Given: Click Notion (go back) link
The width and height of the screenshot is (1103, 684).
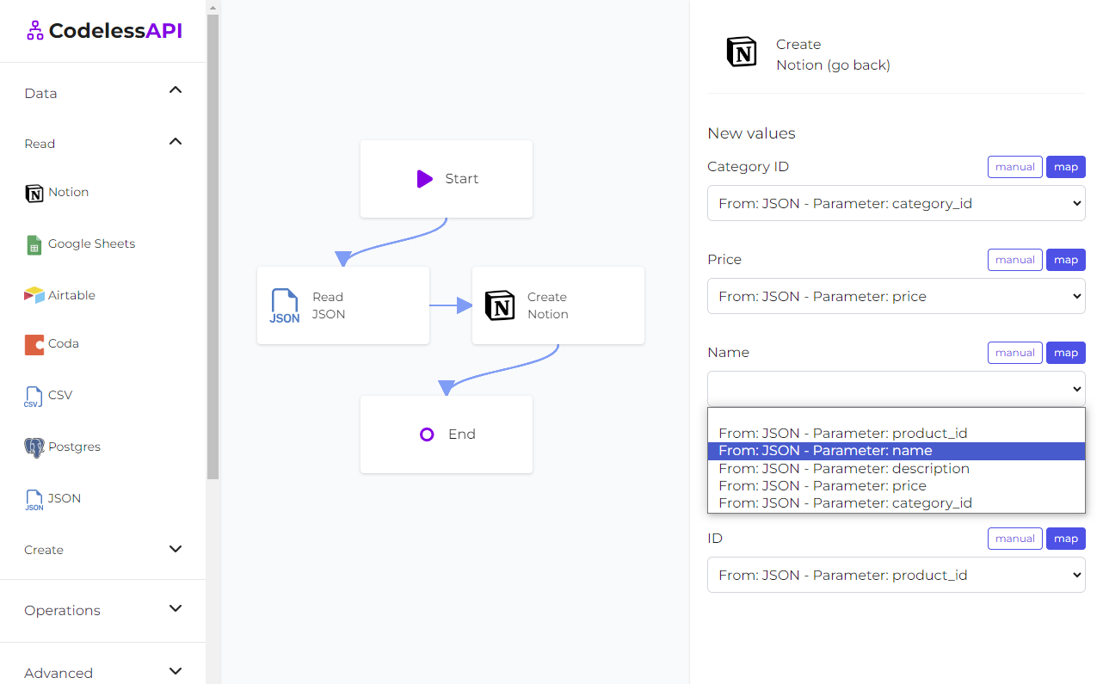Looking at the screenshot, I should pos(833,65).
